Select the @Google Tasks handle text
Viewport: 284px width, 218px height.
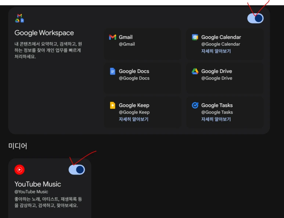click(217, 112)
